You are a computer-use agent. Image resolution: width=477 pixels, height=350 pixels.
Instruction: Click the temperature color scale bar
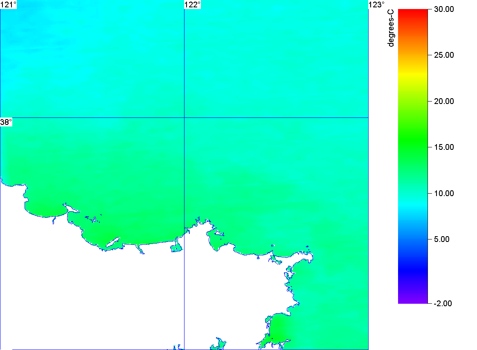[413, 156]
